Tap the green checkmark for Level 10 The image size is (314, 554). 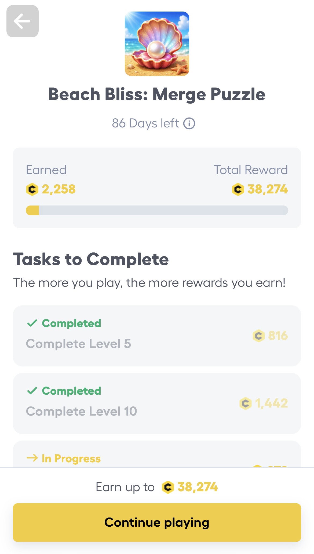[x=32, y=391]
